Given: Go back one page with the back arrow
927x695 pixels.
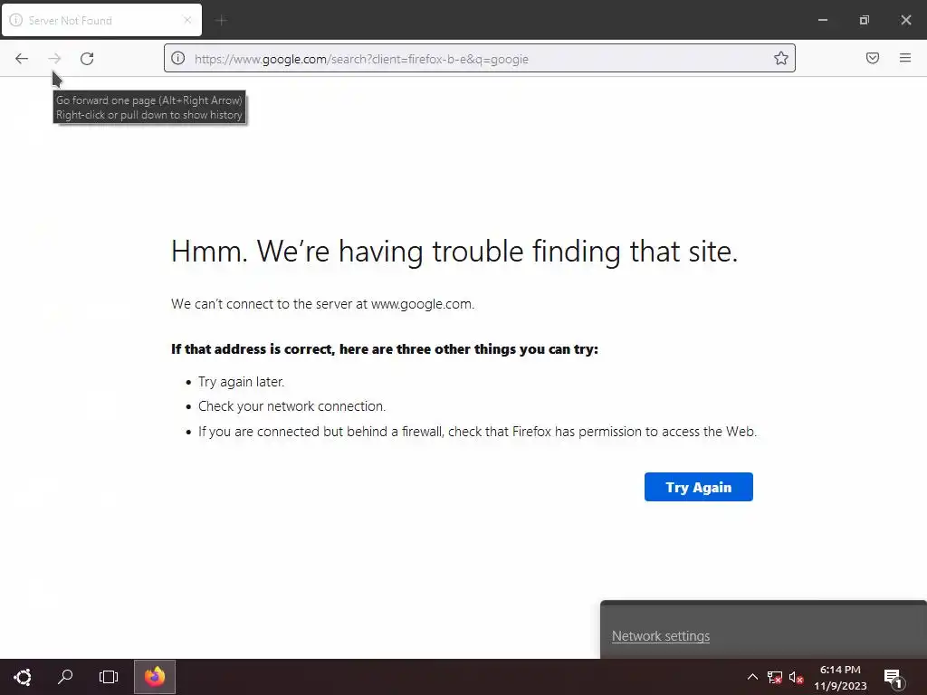Looking at the screenshot, I should click(x=22, y=59).
